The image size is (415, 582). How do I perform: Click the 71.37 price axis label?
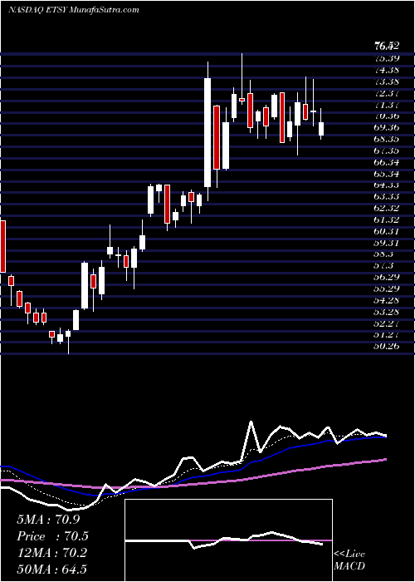coord(387,104)
